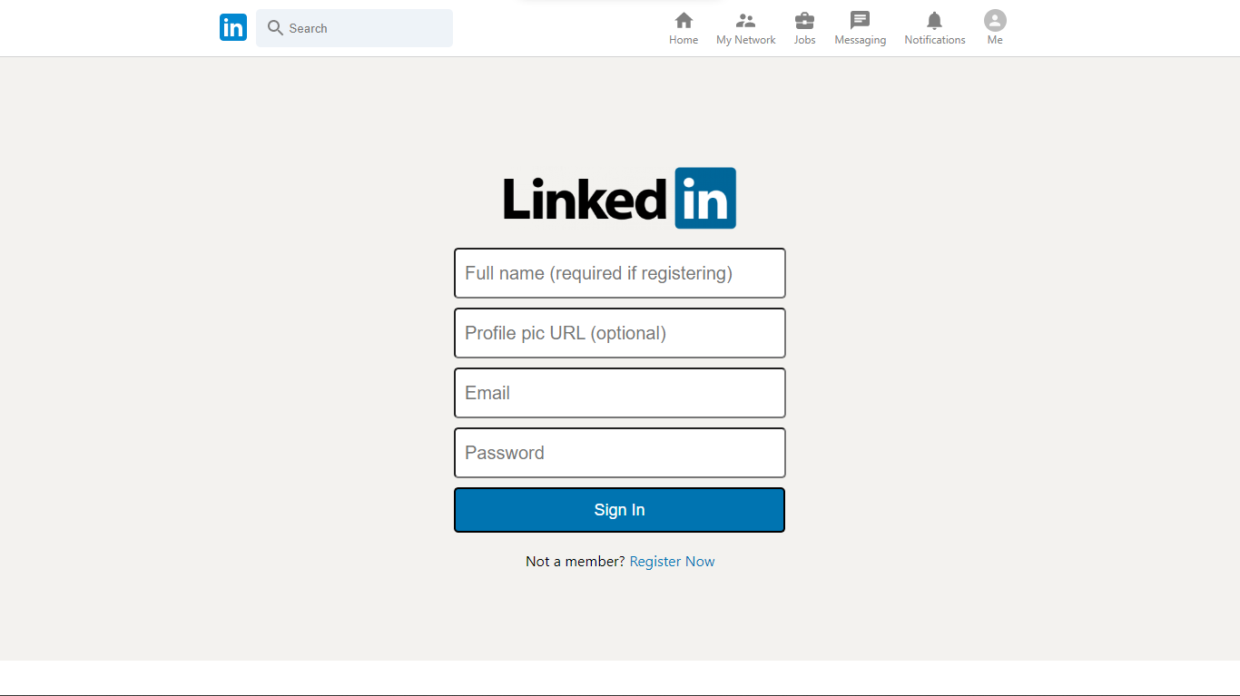Viewport: 1240px width, 696px height.
Task: Click the Sign In button
Action: (x=620, y=510)
